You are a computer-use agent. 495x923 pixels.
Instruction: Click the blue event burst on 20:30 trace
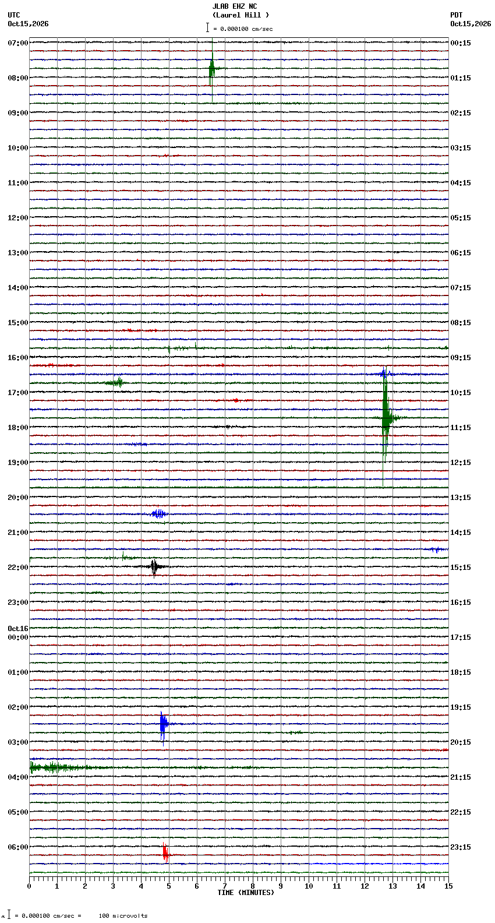pos(158,514)
